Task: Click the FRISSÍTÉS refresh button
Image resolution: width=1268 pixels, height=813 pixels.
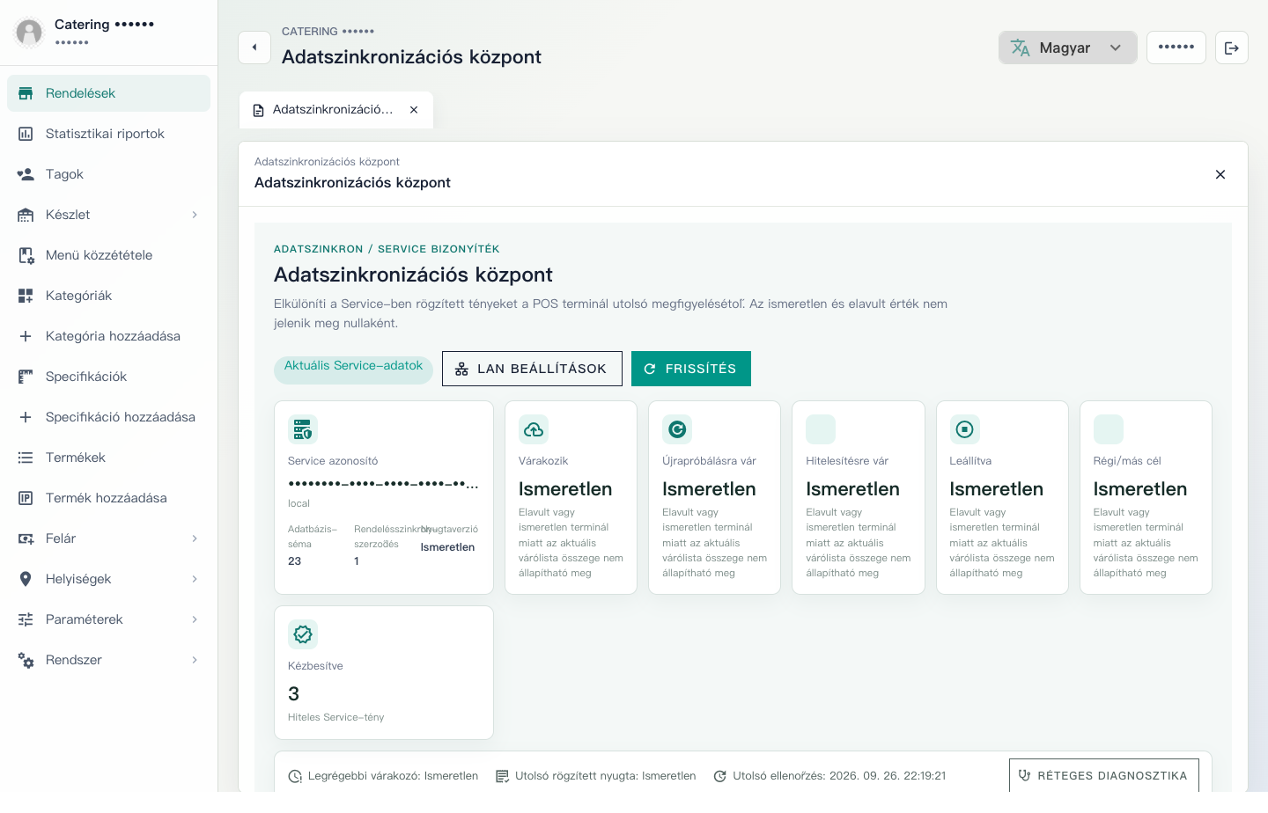Action: tap(691, 369)
